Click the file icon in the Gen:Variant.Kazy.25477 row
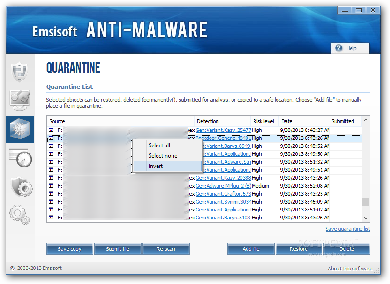Image resolution: width=390 pixels, height=284 pixels. point(51,130)
